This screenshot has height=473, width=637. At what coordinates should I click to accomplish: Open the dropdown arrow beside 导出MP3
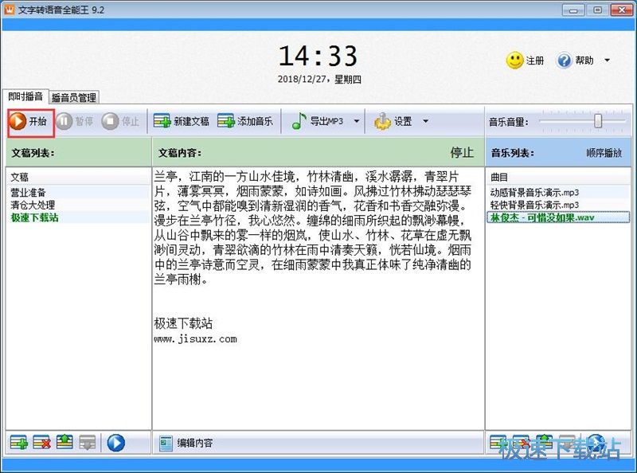tap(357, 121)
